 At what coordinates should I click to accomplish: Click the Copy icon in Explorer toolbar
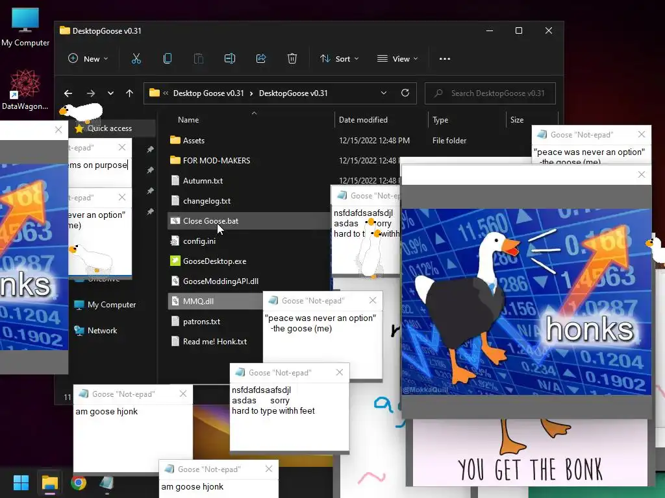(x=168, y=59)
